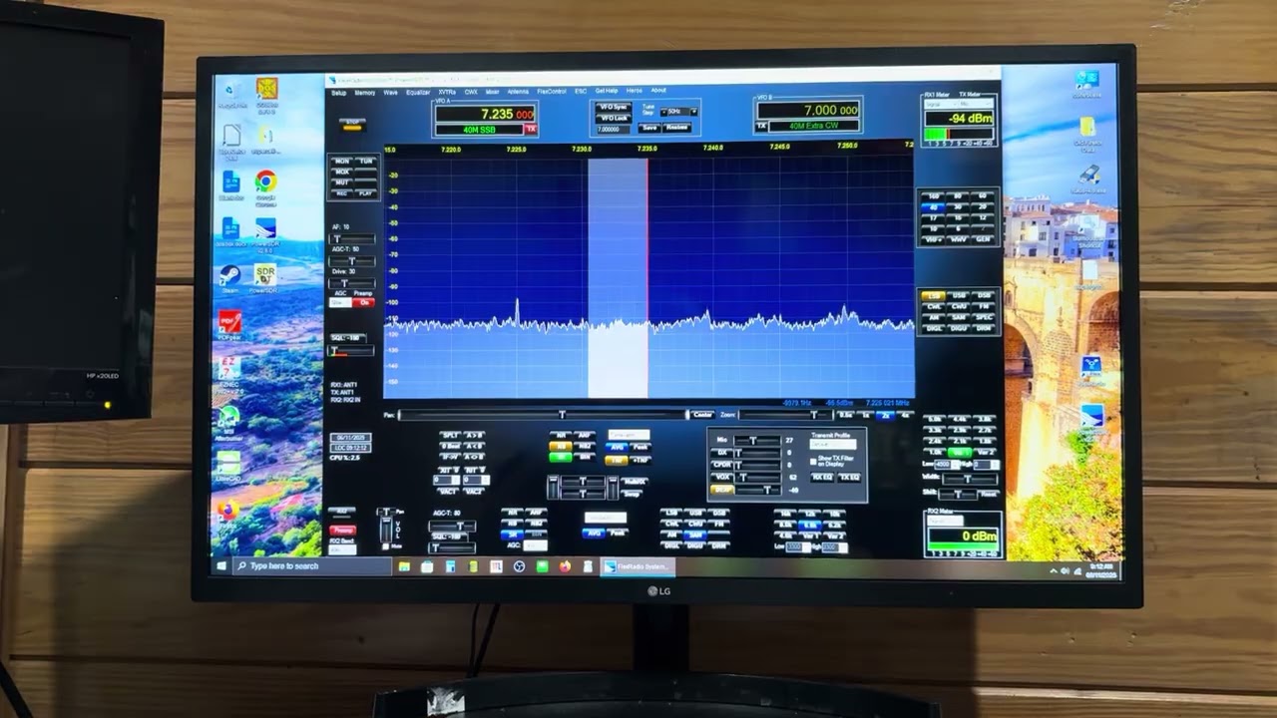The width and height of the screenshot is (1277, 718).
Task: Open the PowerSDR desktop shortcut with SDR logo
Action: [x=264, y=278]
